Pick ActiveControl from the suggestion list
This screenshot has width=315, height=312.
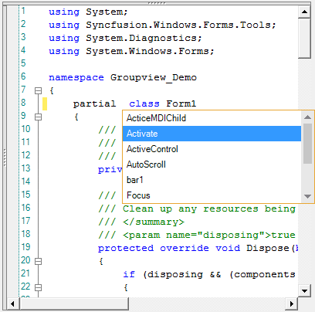pyautogui.click(x=212, y=149)
